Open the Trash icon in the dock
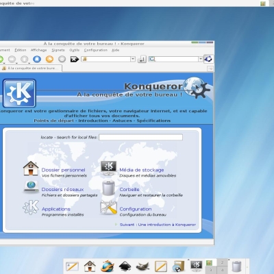Viewport: 274px width, 274px height. 237,266
